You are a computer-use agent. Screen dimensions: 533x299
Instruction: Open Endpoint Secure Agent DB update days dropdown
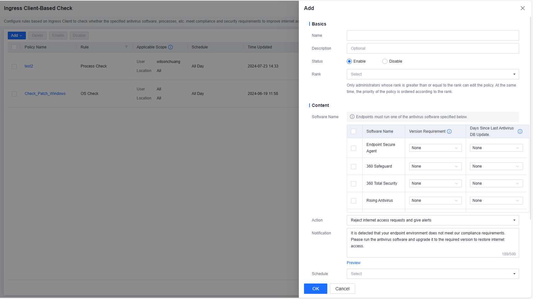(496, 148)
